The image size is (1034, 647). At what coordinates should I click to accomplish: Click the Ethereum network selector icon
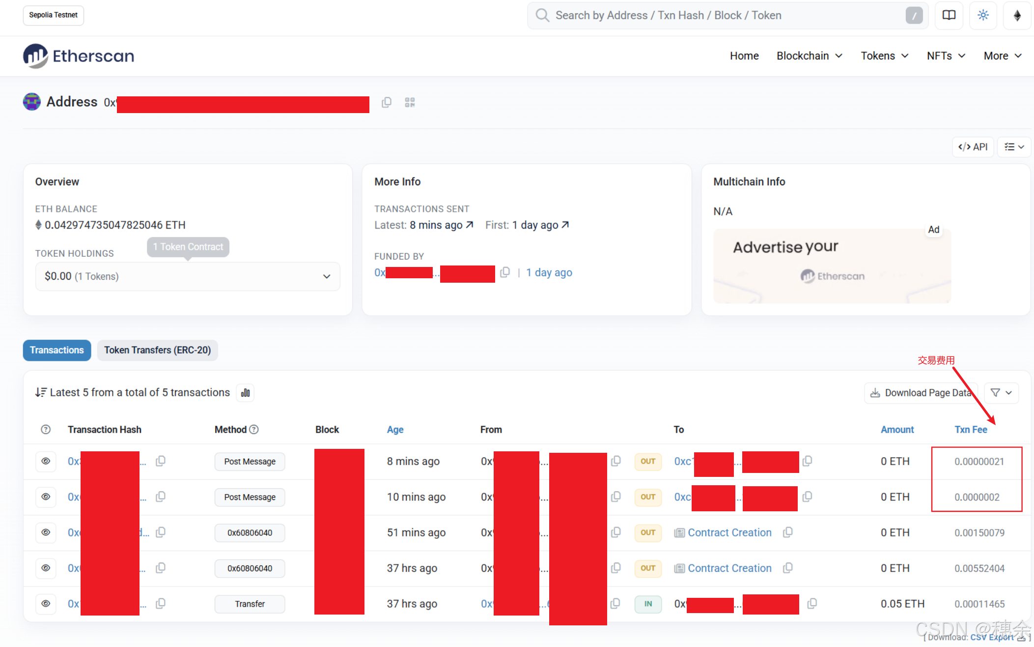pos(1017,15)
